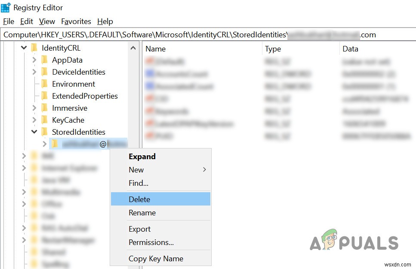Click the New submenu arrow
Viewport: 416px width, 269px height.
(204, 169)
